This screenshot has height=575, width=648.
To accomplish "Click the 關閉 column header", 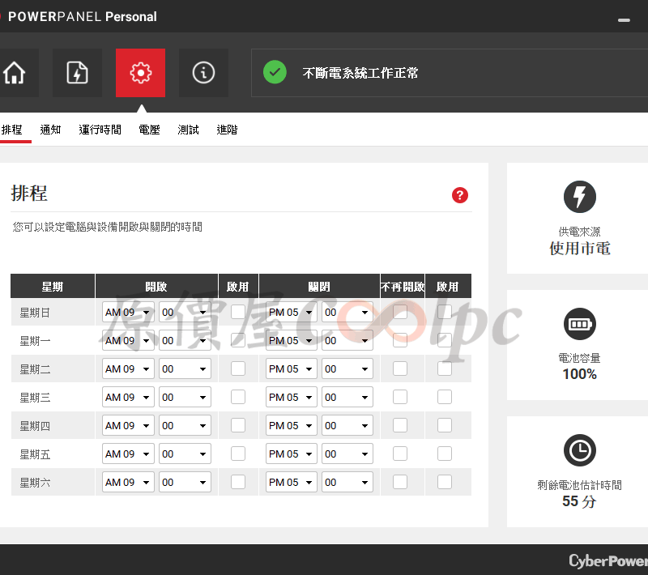I will (x=319, y=286).
